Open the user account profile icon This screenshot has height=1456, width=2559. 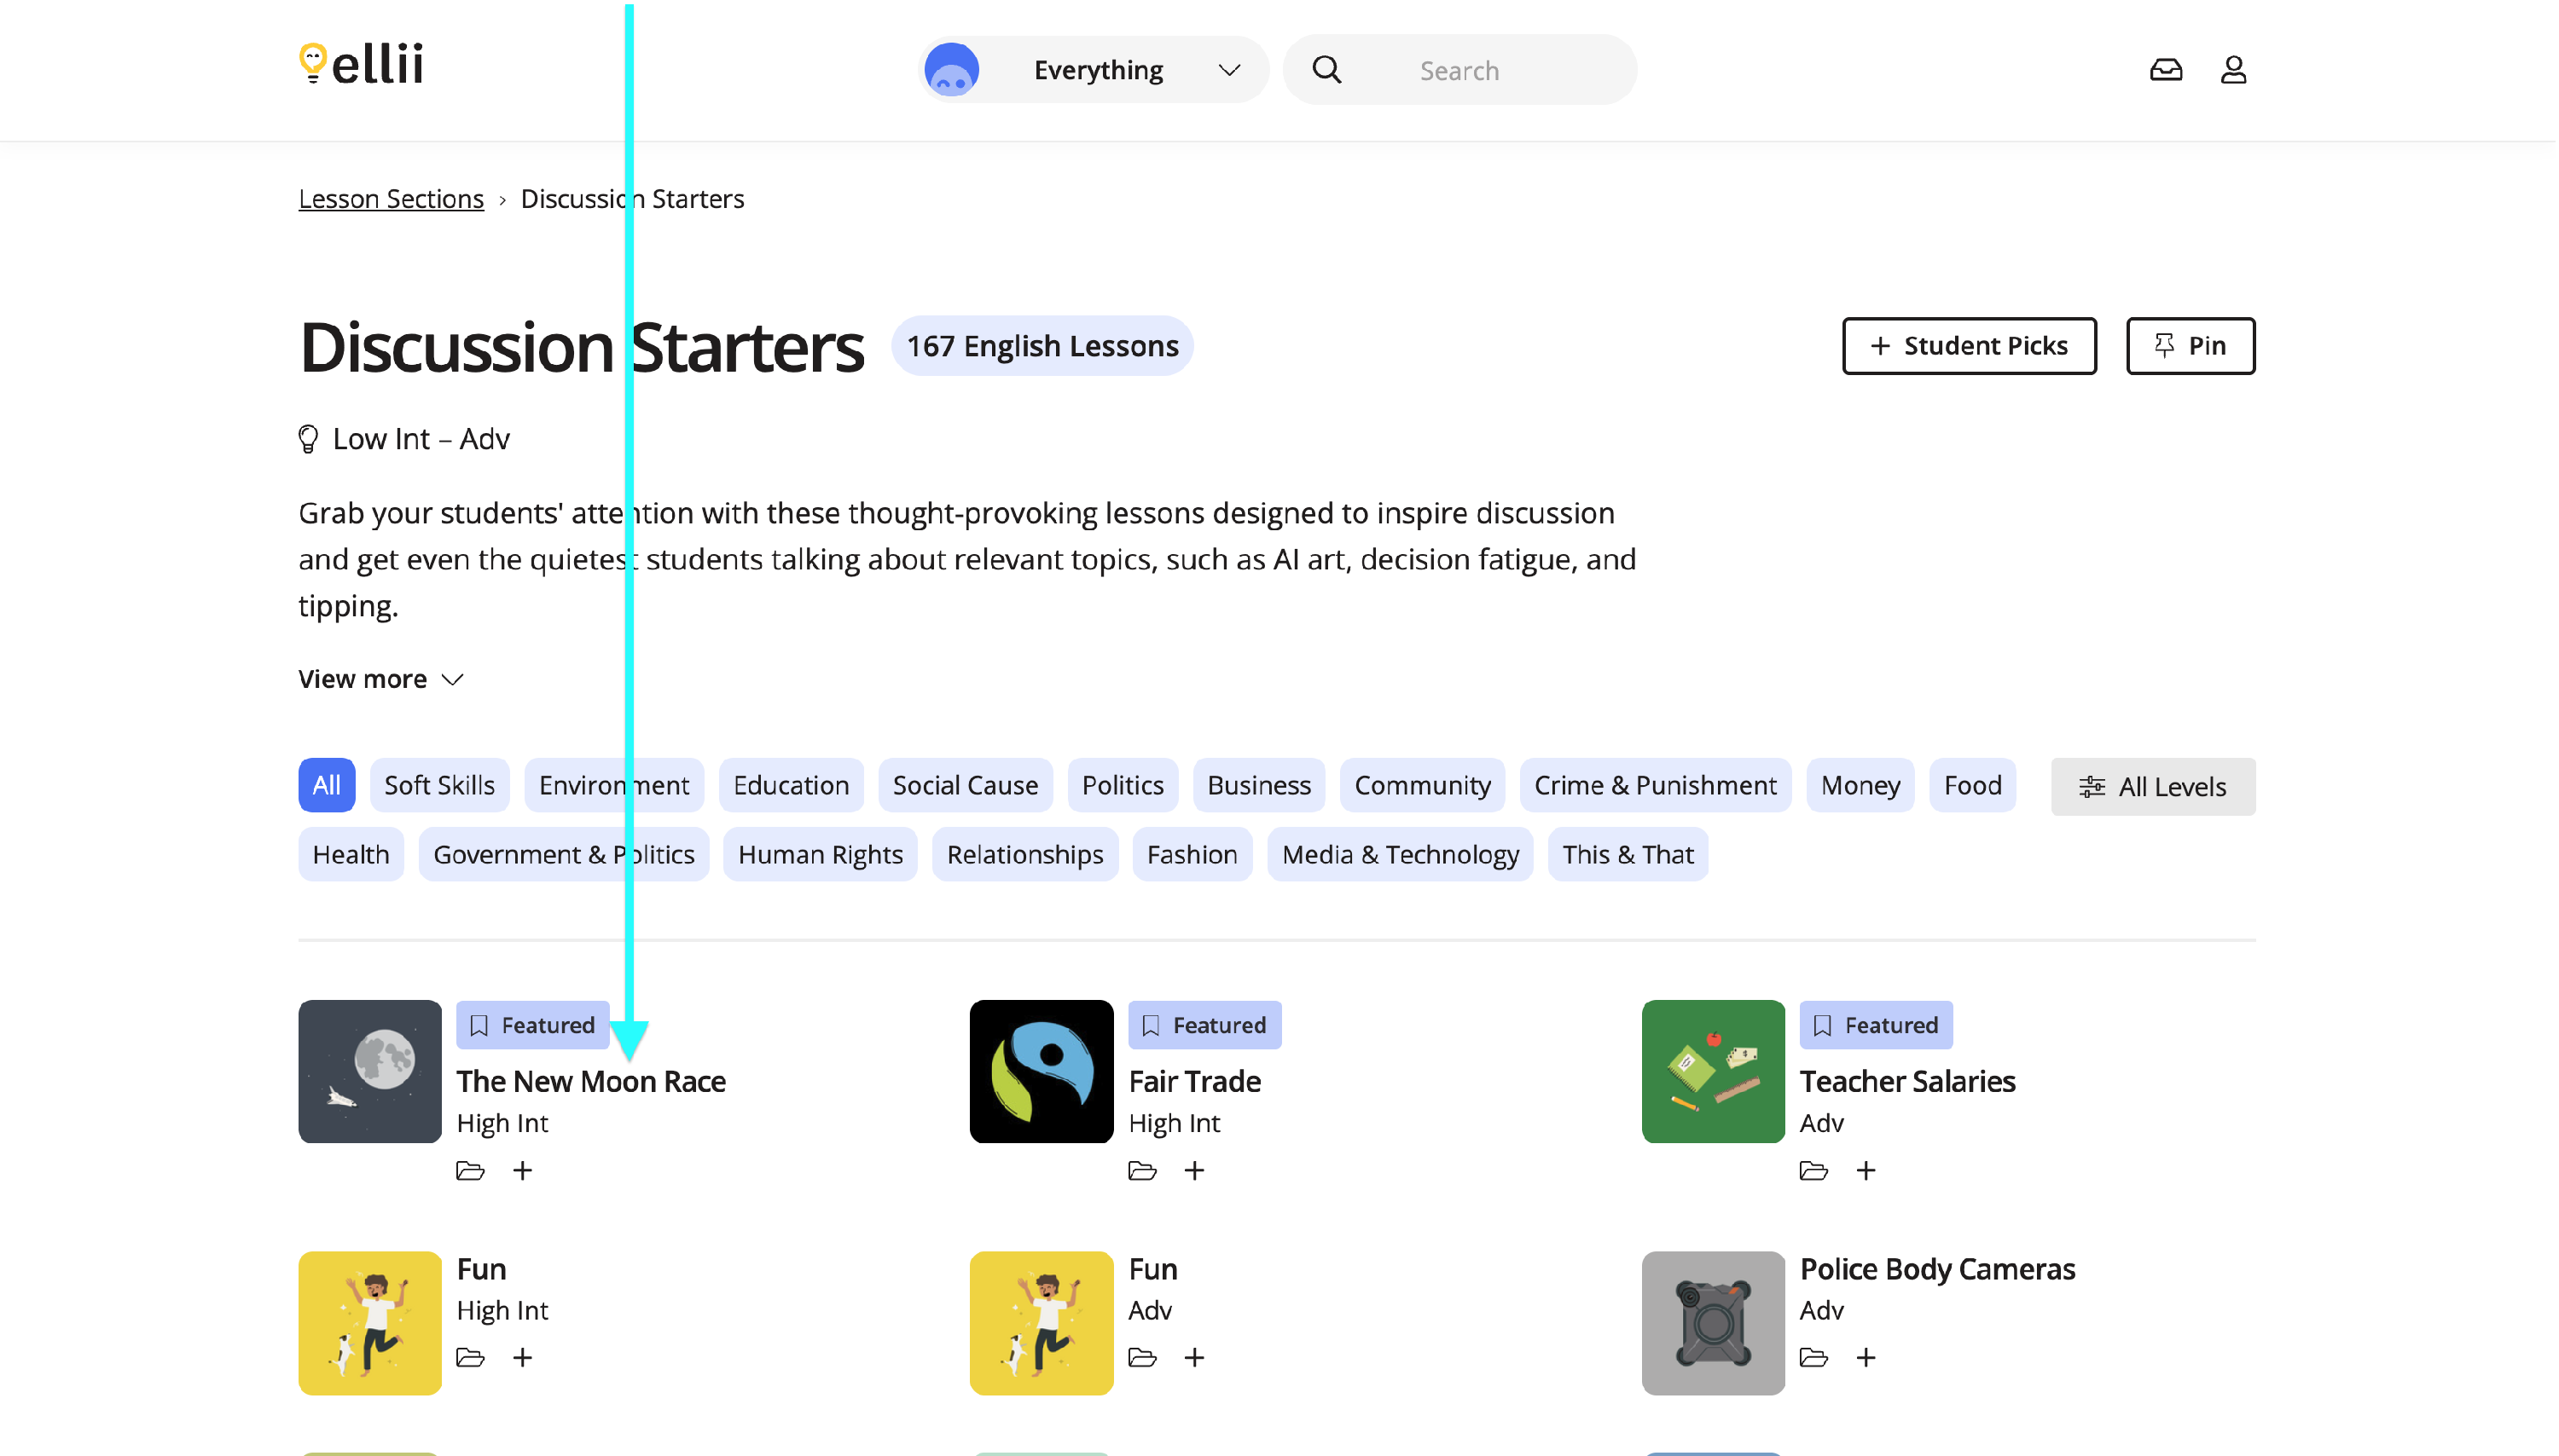[2234, 70]
